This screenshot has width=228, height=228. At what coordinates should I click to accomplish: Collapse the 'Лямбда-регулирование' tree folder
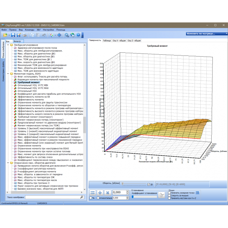click(9, 45)
